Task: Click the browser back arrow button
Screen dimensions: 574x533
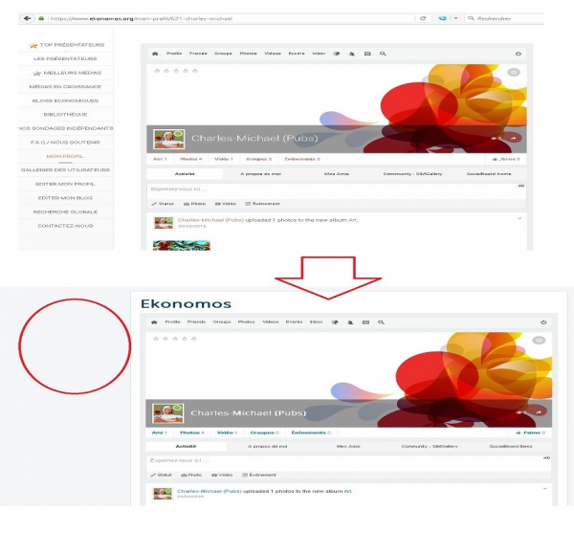Action: pyautogui.click(x=27, y=18)
